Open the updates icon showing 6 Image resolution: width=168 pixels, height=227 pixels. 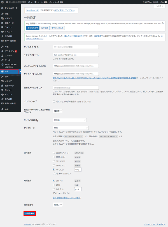click(x=30, y=2)
